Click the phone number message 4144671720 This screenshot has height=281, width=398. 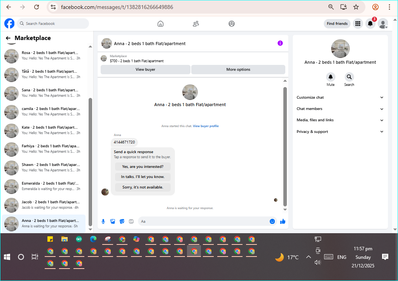point(124,142)
